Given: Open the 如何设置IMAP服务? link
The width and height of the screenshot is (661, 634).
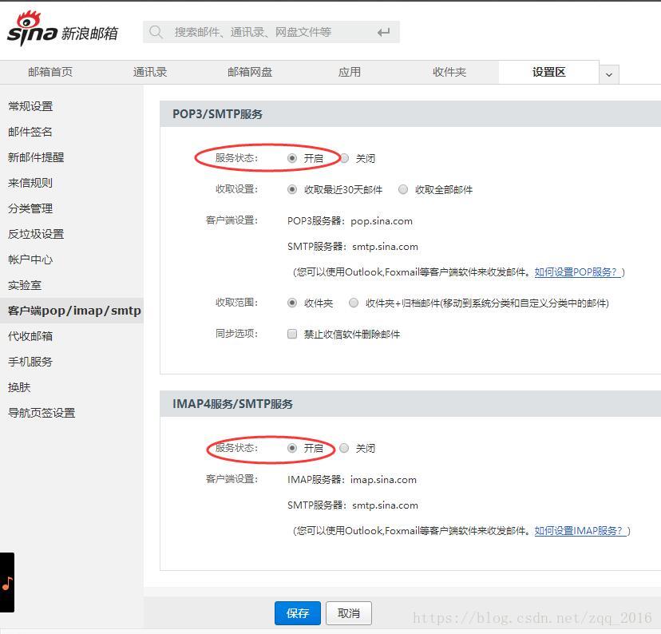Looking at the screenshot, I should (580, 530).
